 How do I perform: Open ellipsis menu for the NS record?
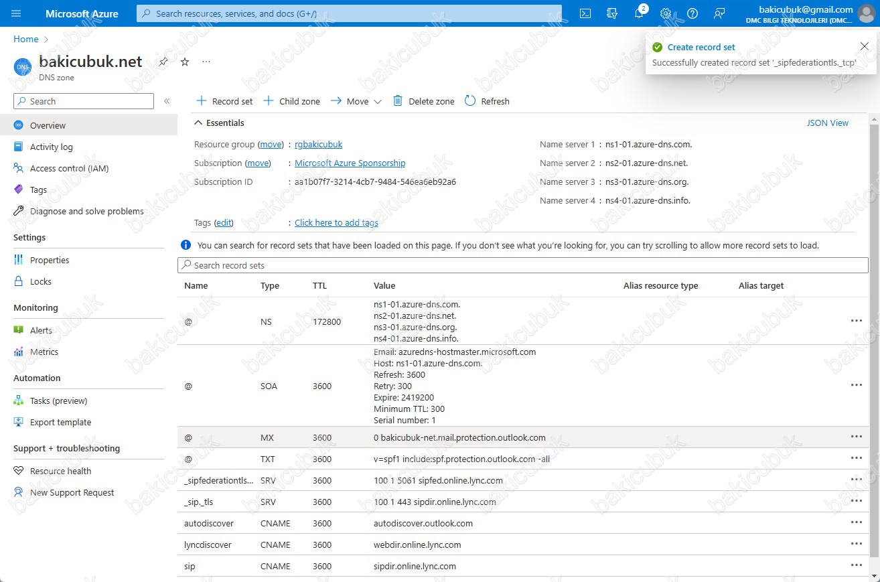click(856, 321)
